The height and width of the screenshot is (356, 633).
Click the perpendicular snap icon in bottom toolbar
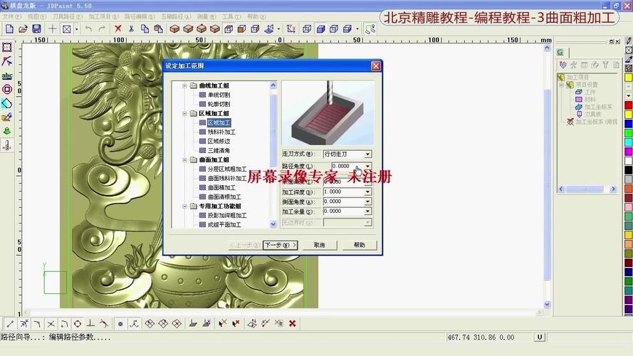(x=91, y=323)
